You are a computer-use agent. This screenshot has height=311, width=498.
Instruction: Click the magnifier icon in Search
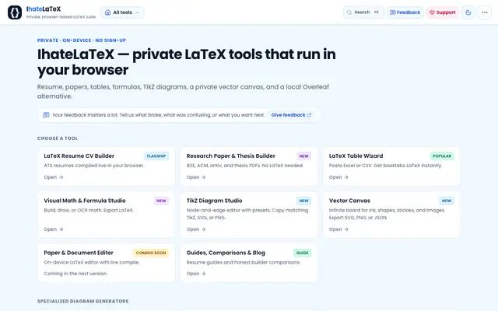coord(349,12)
